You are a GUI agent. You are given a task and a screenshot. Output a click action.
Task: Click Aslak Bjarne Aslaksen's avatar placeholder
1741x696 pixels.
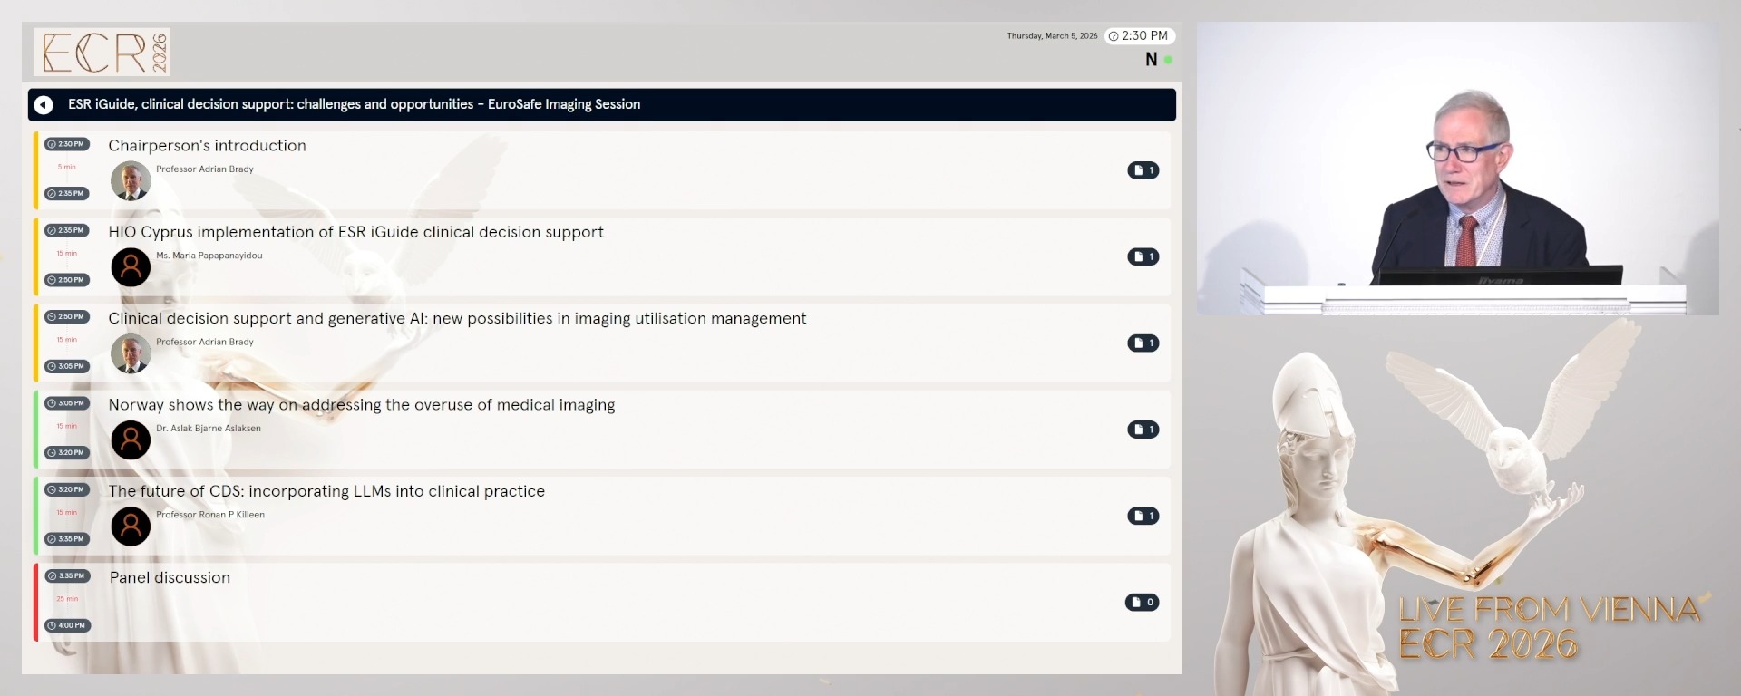click(x=131, y=440)
